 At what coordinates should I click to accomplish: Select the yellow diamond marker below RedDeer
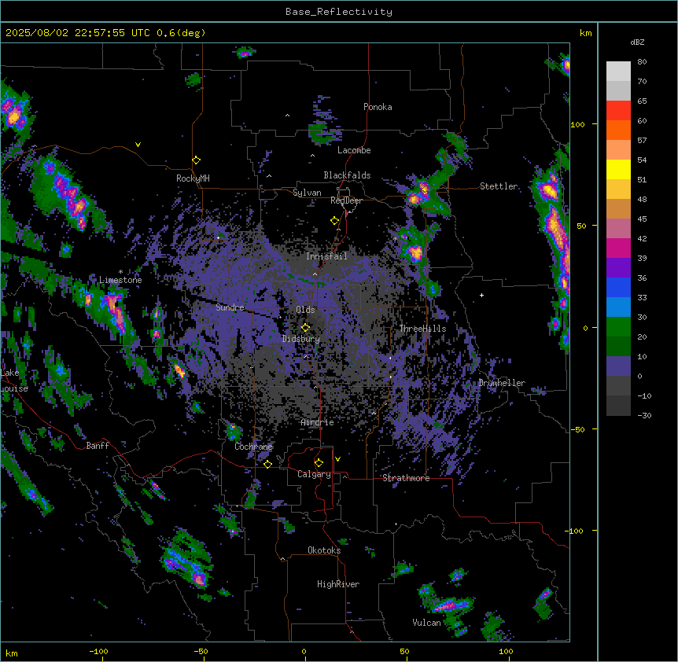point(335,221)
